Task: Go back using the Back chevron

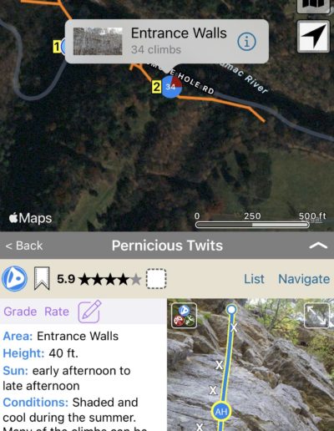Action: coord(24,246)
